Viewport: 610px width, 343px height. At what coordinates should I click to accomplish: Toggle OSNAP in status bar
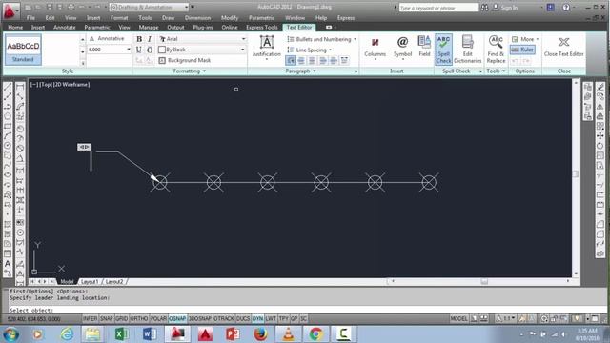tap(177, 319)
